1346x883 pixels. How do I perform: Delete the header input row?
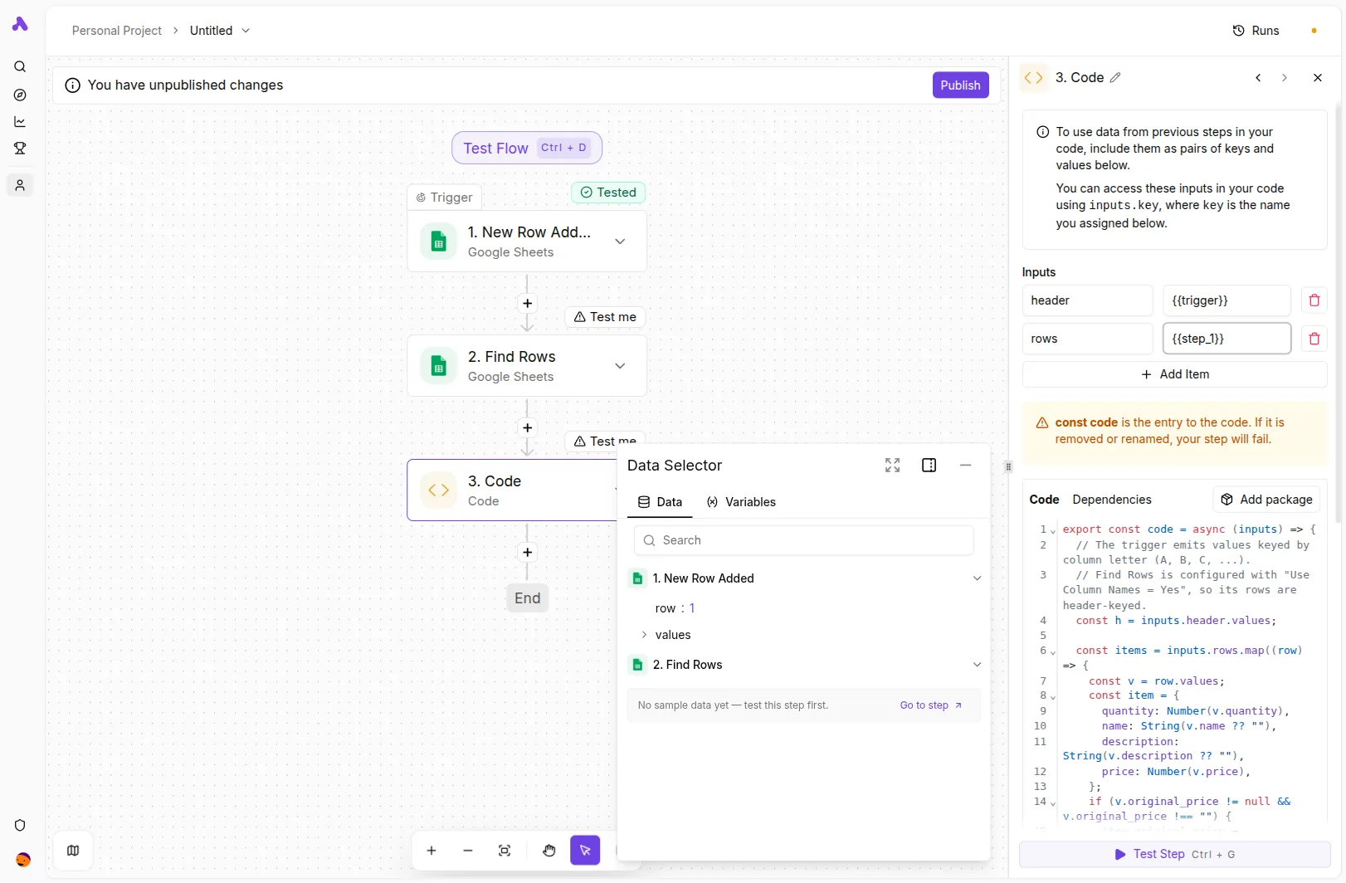1314,300
